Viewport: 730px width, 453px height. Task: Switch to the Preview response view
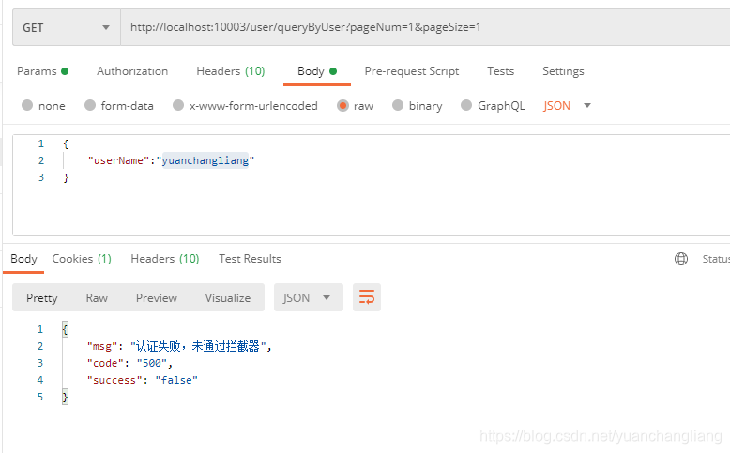click(157, 298)
